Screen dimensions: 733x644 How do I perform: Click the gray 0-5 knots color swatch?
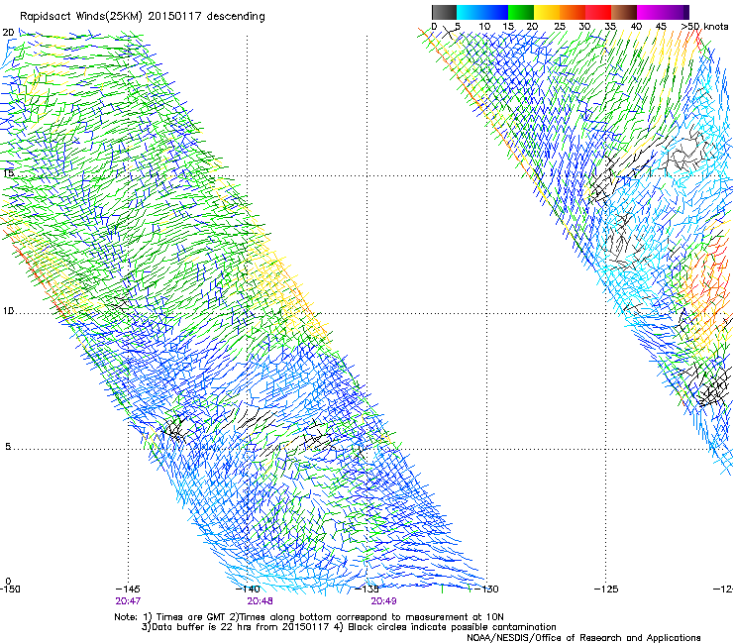[x=444, y=12]
